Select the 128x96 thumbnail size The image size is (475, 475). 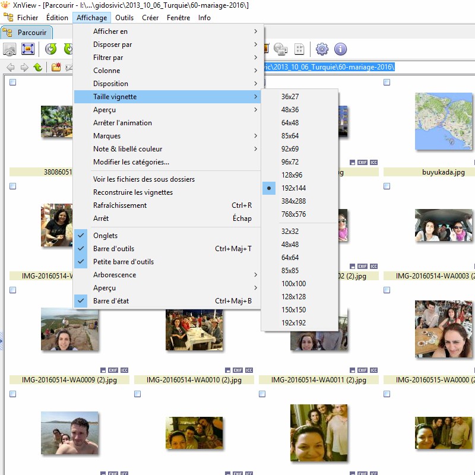click(292, 175)
